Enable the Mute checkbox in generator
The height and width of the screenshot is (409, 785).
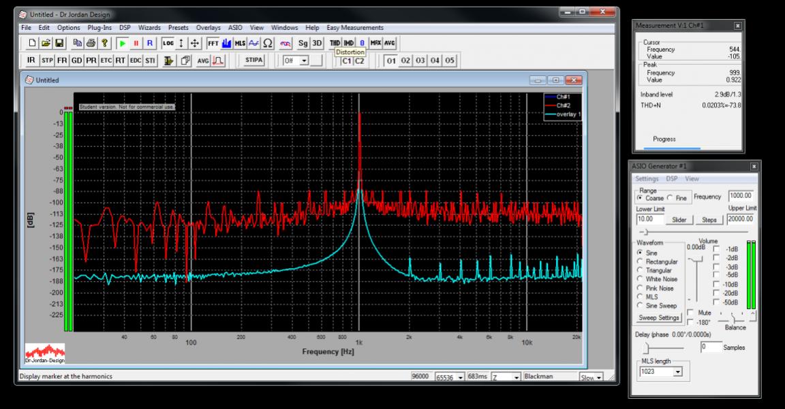pos(691,312)
